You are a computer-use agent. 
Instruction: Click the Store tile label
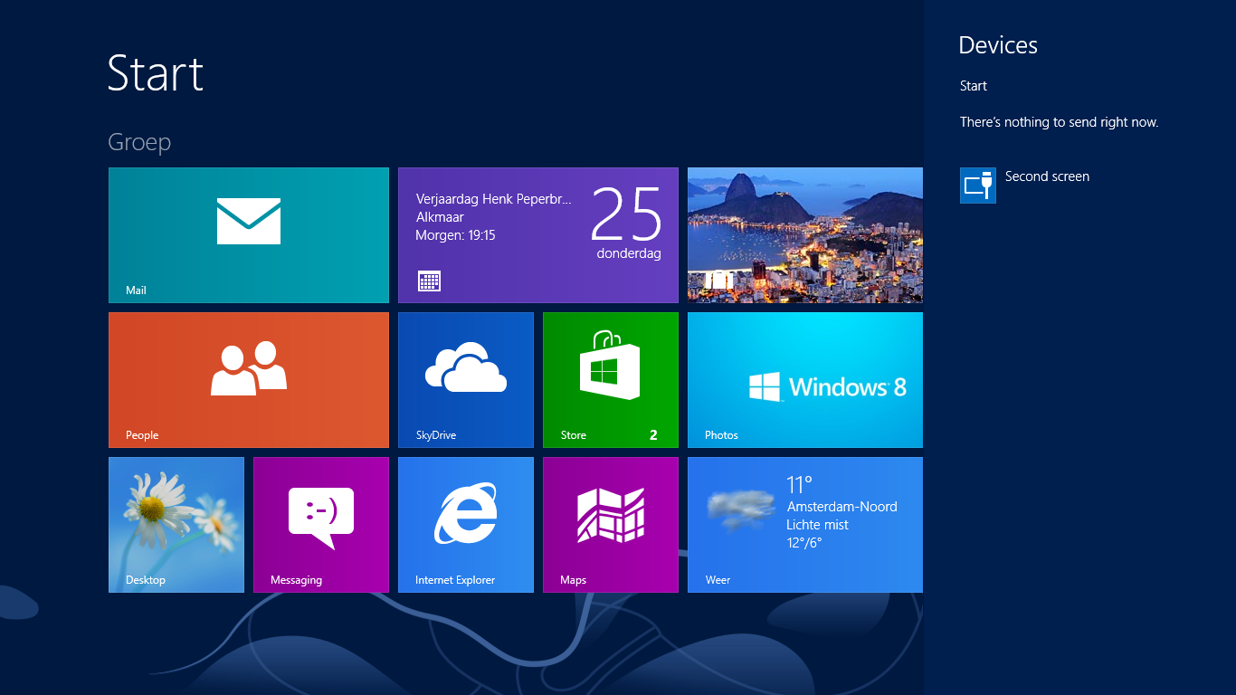tap(574, 435)
